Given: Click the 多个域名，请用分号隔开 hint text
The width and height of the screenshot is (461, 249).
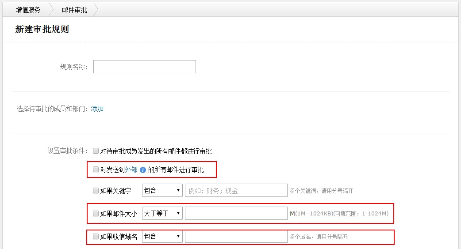Looking at the screenshot, I should [319, 237].
